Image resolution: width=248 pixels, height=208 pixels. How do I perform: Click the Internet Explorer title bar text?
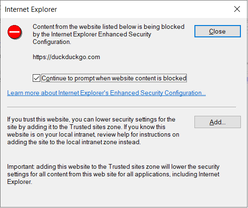(31, 9)
